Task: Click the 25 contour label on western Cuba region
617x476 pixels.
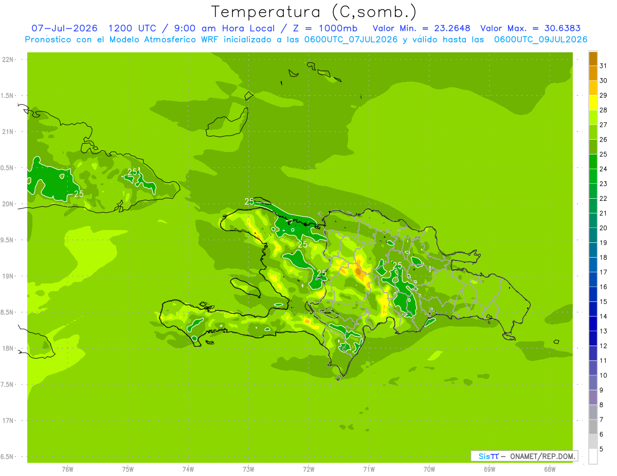Action: 79,194
